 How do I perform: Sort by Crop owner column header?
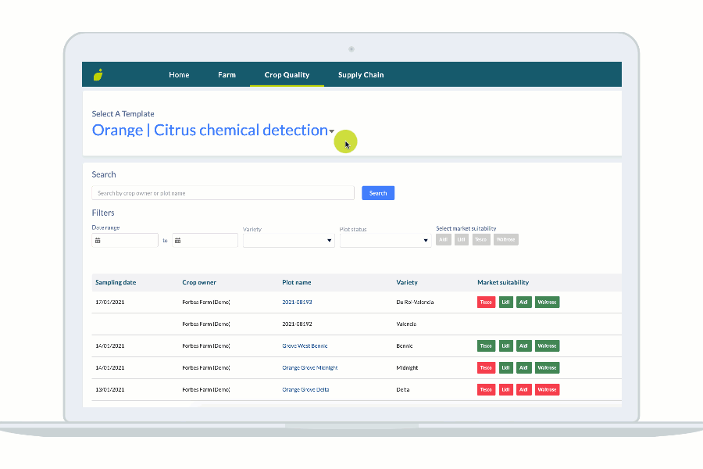[199, 282]
